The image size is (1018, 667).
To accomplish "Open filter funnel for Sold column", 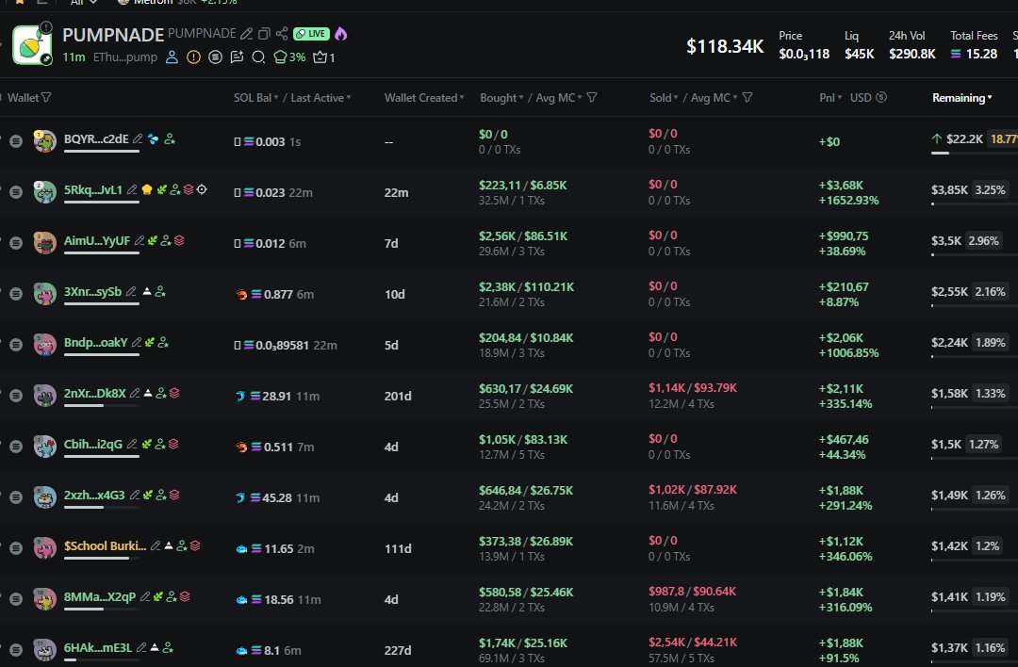I will coord(747,97).
